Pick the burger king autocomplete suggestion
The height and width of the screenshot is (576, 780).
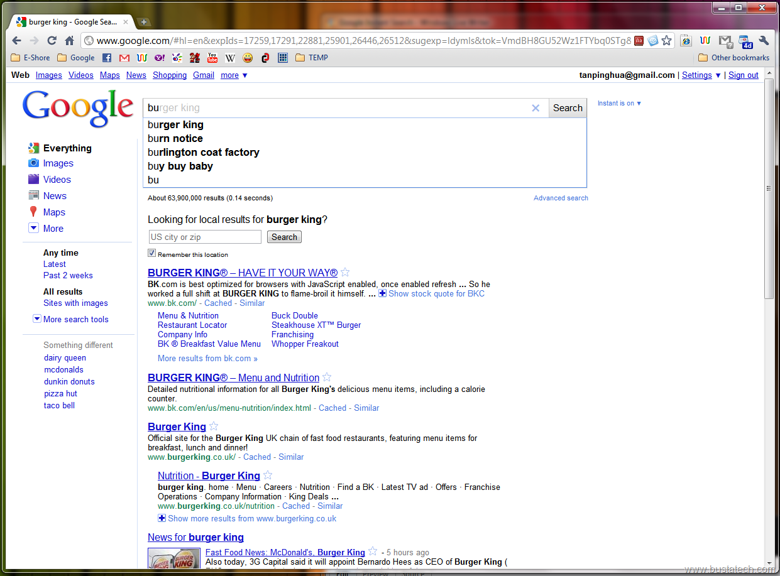[x=365, y=124]
